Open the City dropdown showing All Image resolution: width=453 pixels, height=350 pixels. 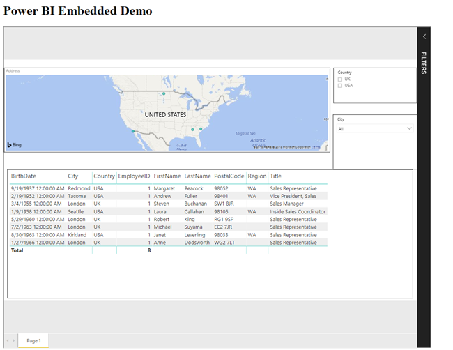click(375, 128)
